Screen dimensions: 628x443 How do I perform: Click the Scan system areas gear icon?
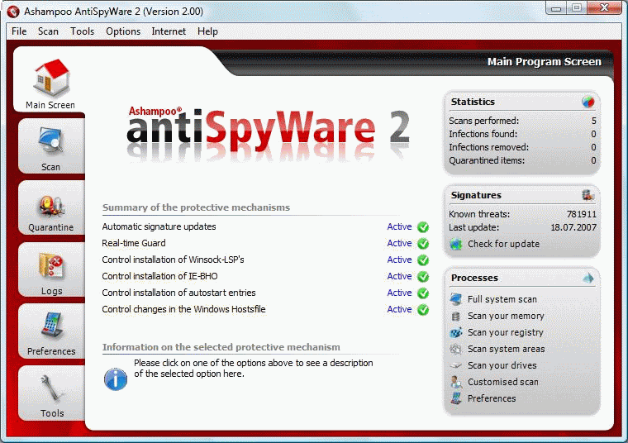[456, 349]
